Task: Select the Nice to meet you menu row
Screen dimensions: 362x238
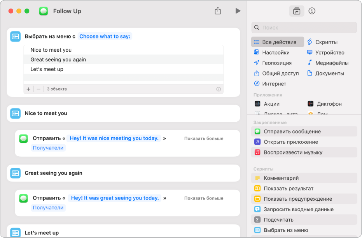Action: (123, 50)
